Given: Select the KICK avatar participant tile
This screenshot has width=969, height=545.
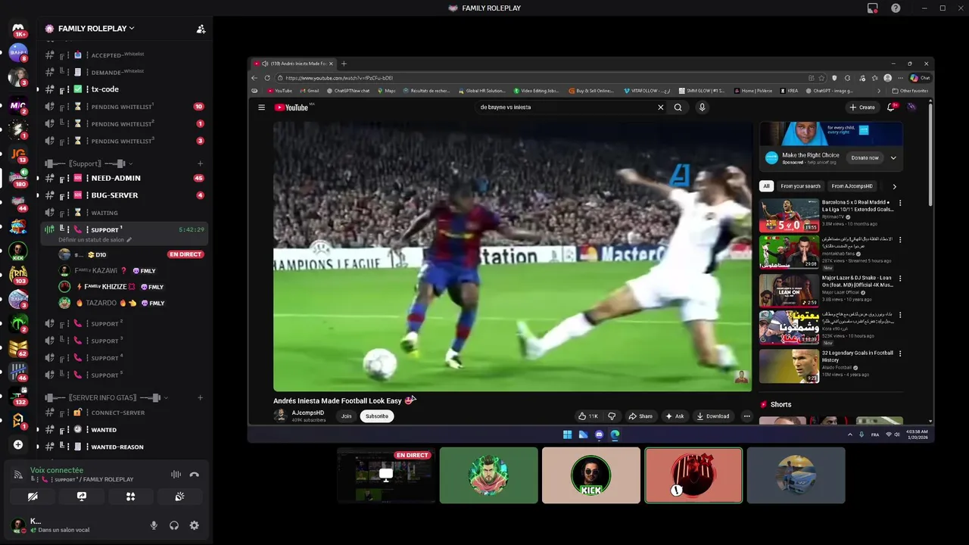Looking at the screenshot, I should tap(590, 475).
